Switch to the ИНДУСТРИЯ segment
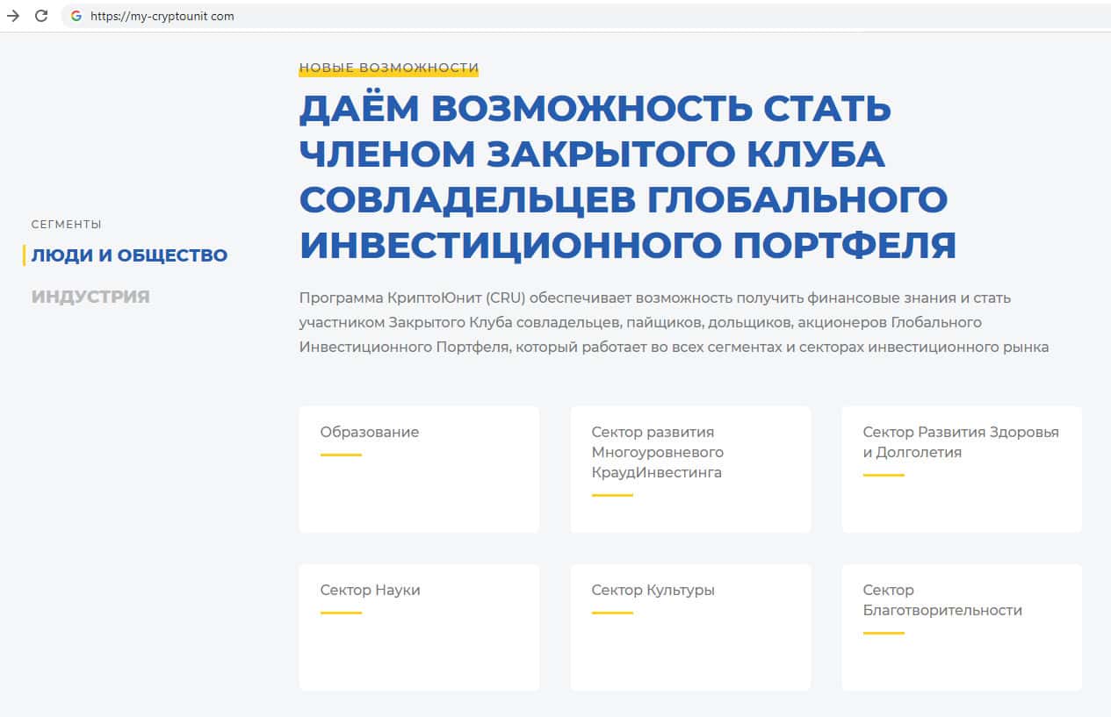 (90, 297)
